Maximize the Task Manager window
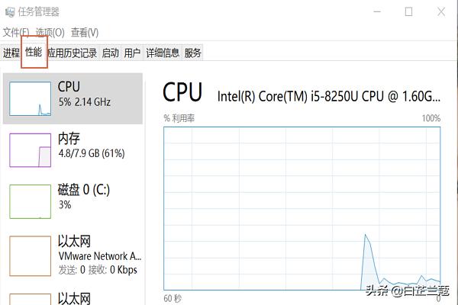 [408, 12]
